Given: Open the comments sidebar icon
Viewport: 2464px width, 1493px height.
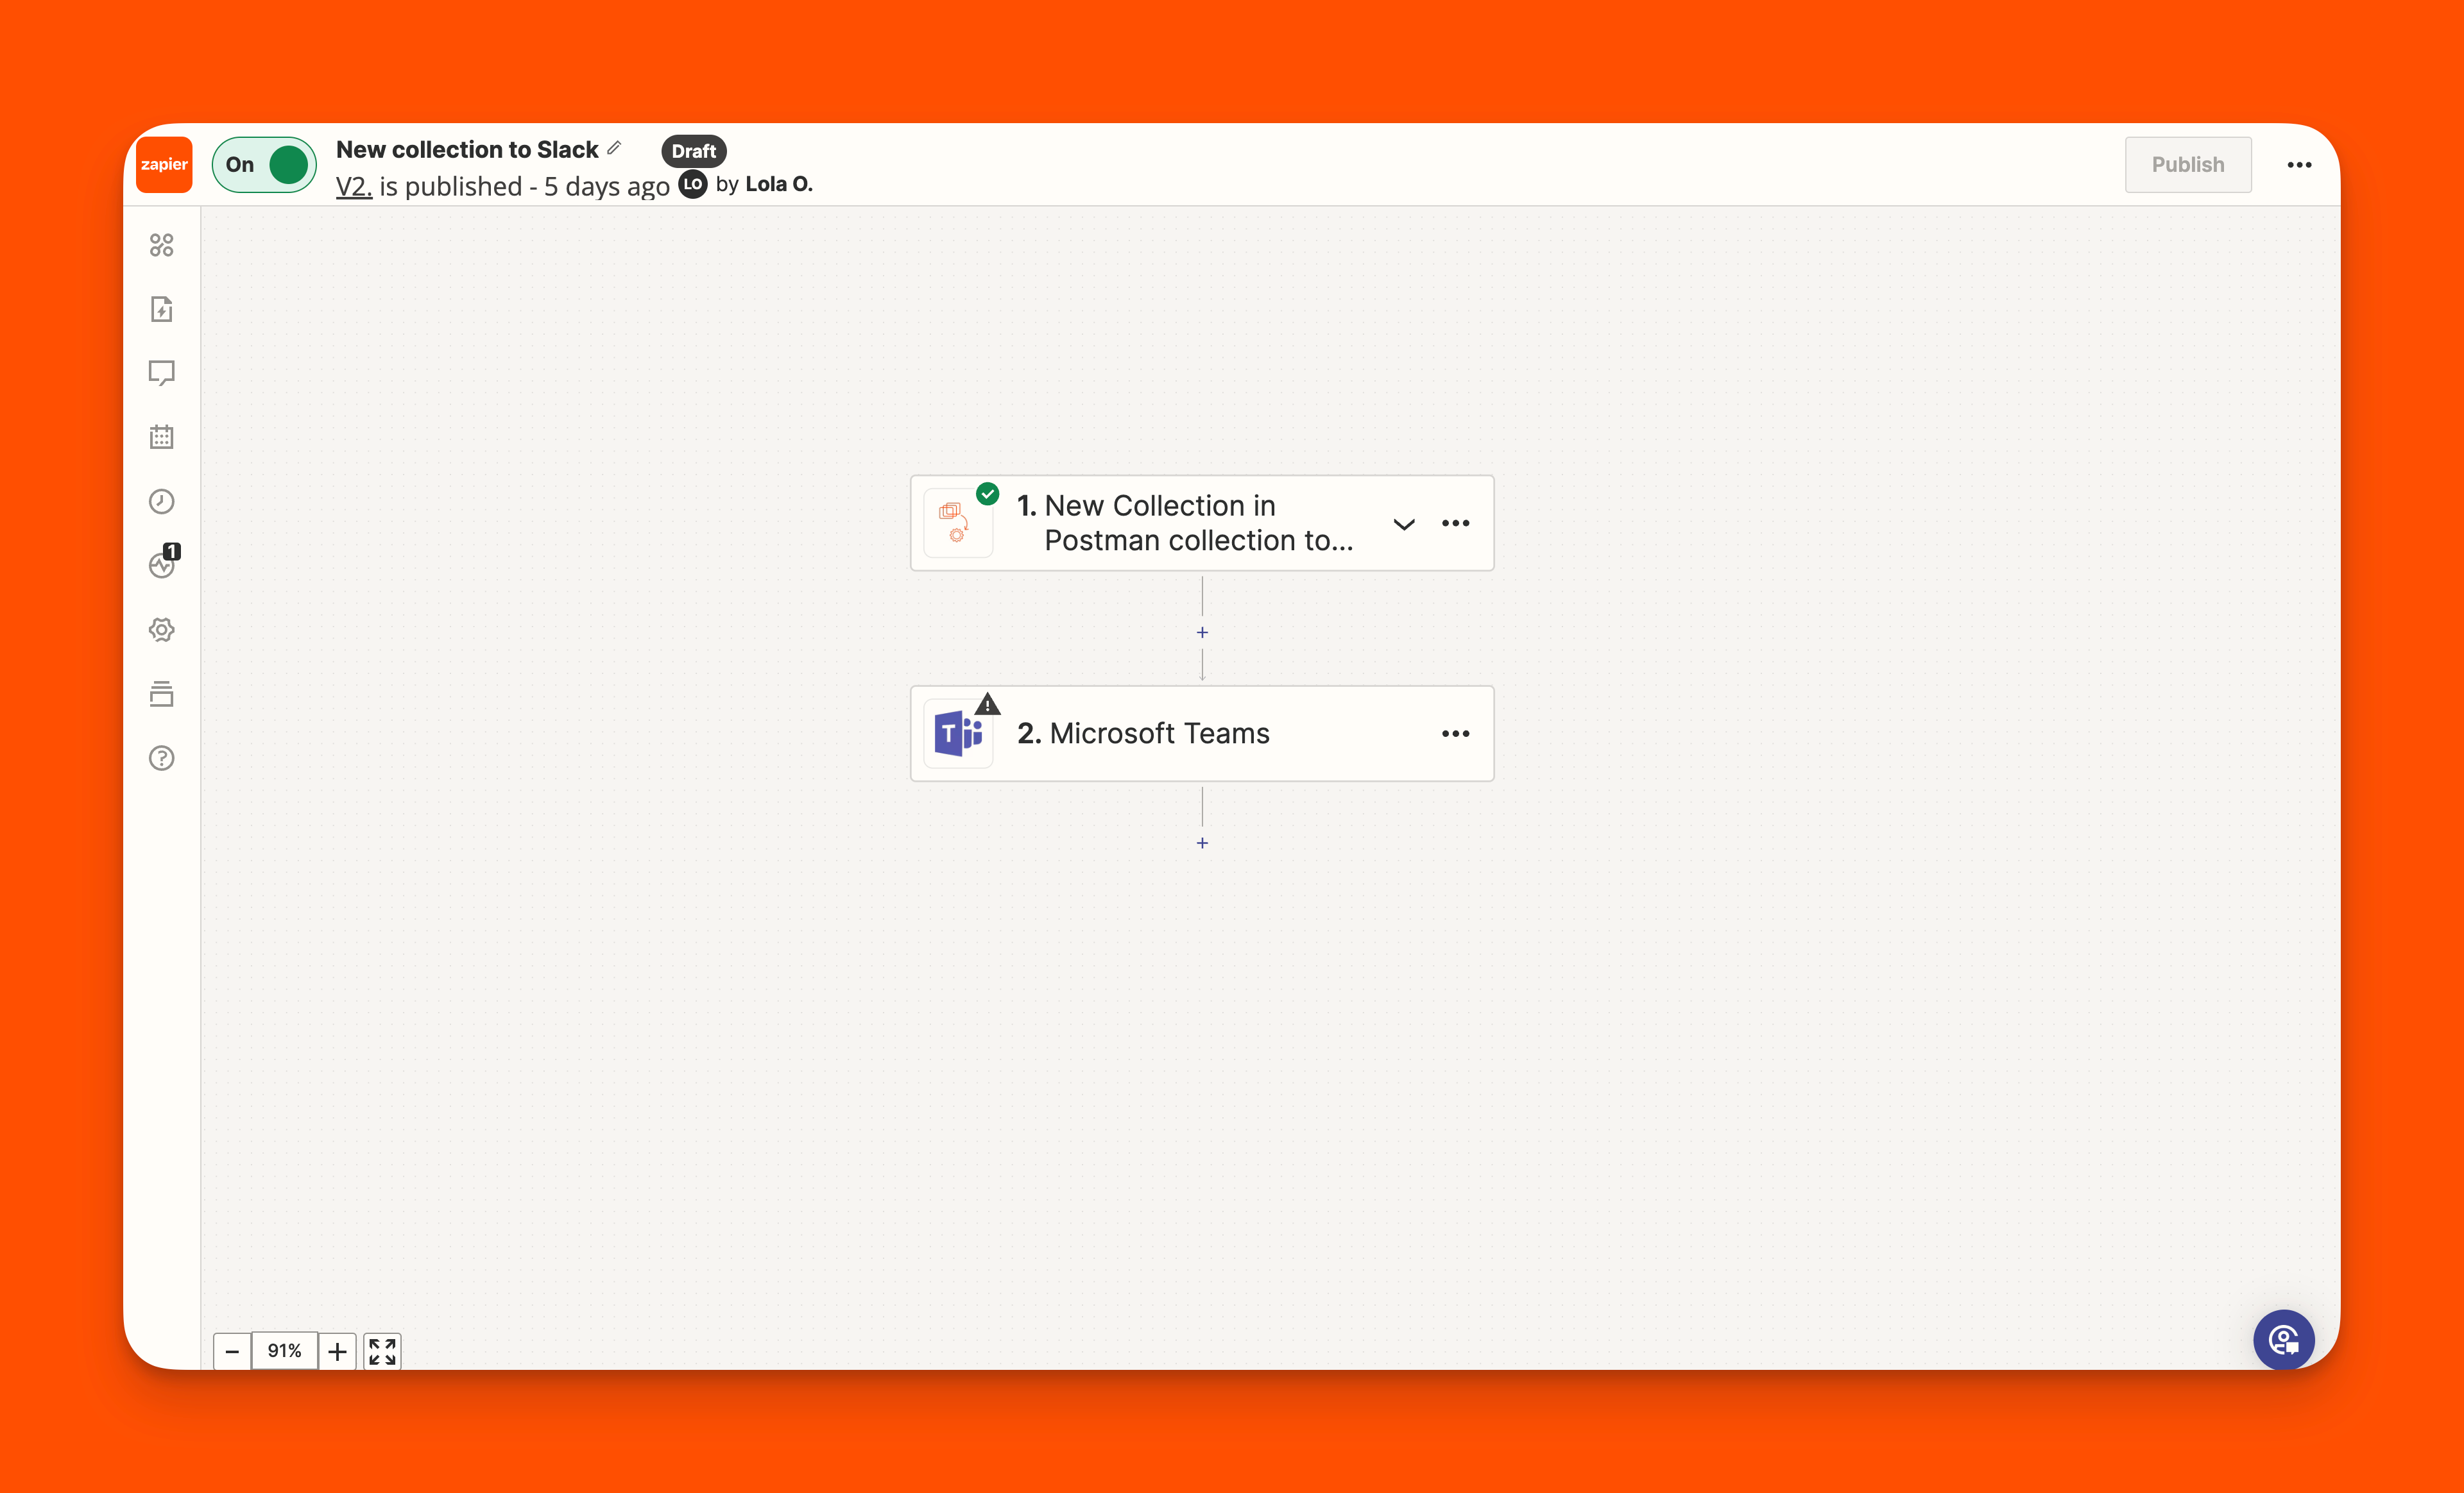Looking at the screenshot, I should tap(161, 373).
